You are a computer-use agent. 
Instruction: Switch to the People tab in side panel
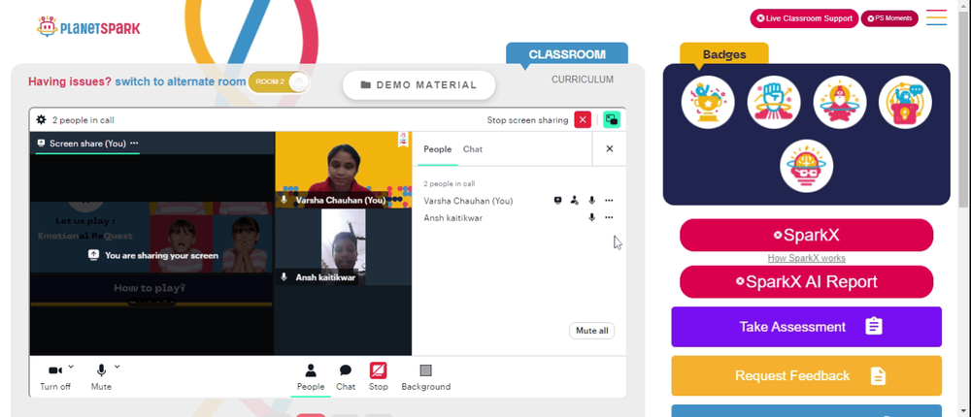point(437,149)
